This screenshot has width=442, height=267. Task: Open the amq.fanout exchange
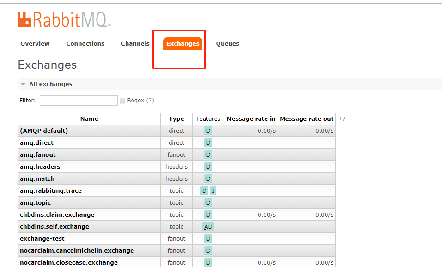(x=38, y=155)
